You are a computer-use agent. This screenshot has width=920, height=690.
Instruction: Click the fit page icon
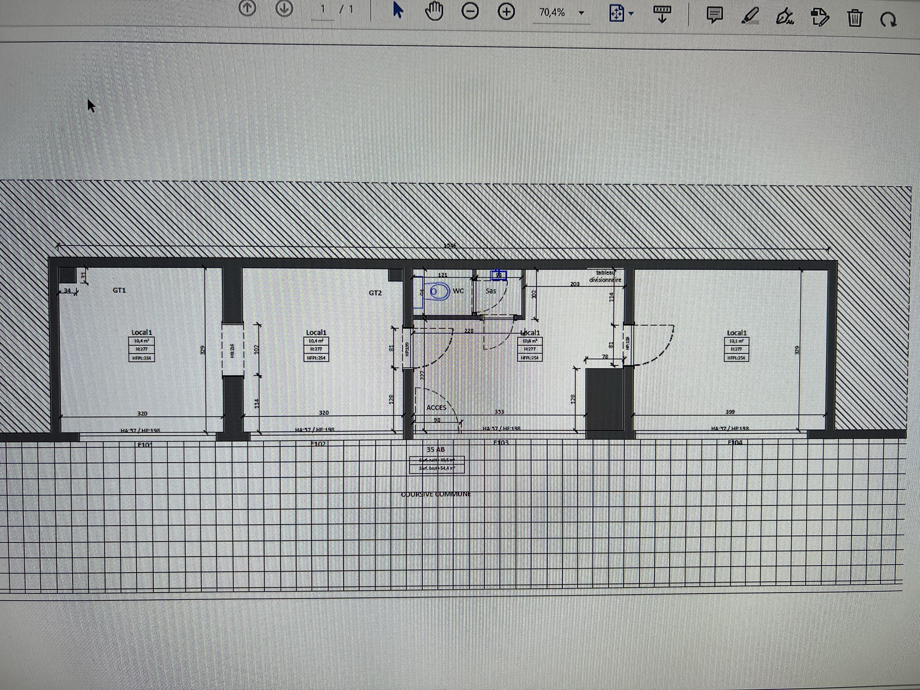[616, 13]
